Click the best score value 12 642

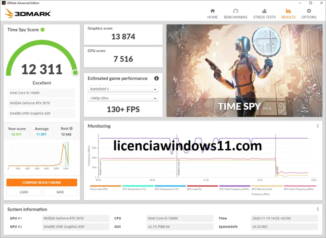[x=66, y=134]
